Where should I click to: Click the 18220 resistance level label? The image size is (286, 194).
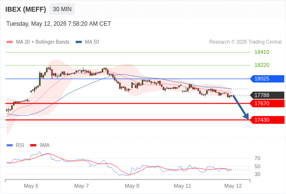[x=262, y=65]
